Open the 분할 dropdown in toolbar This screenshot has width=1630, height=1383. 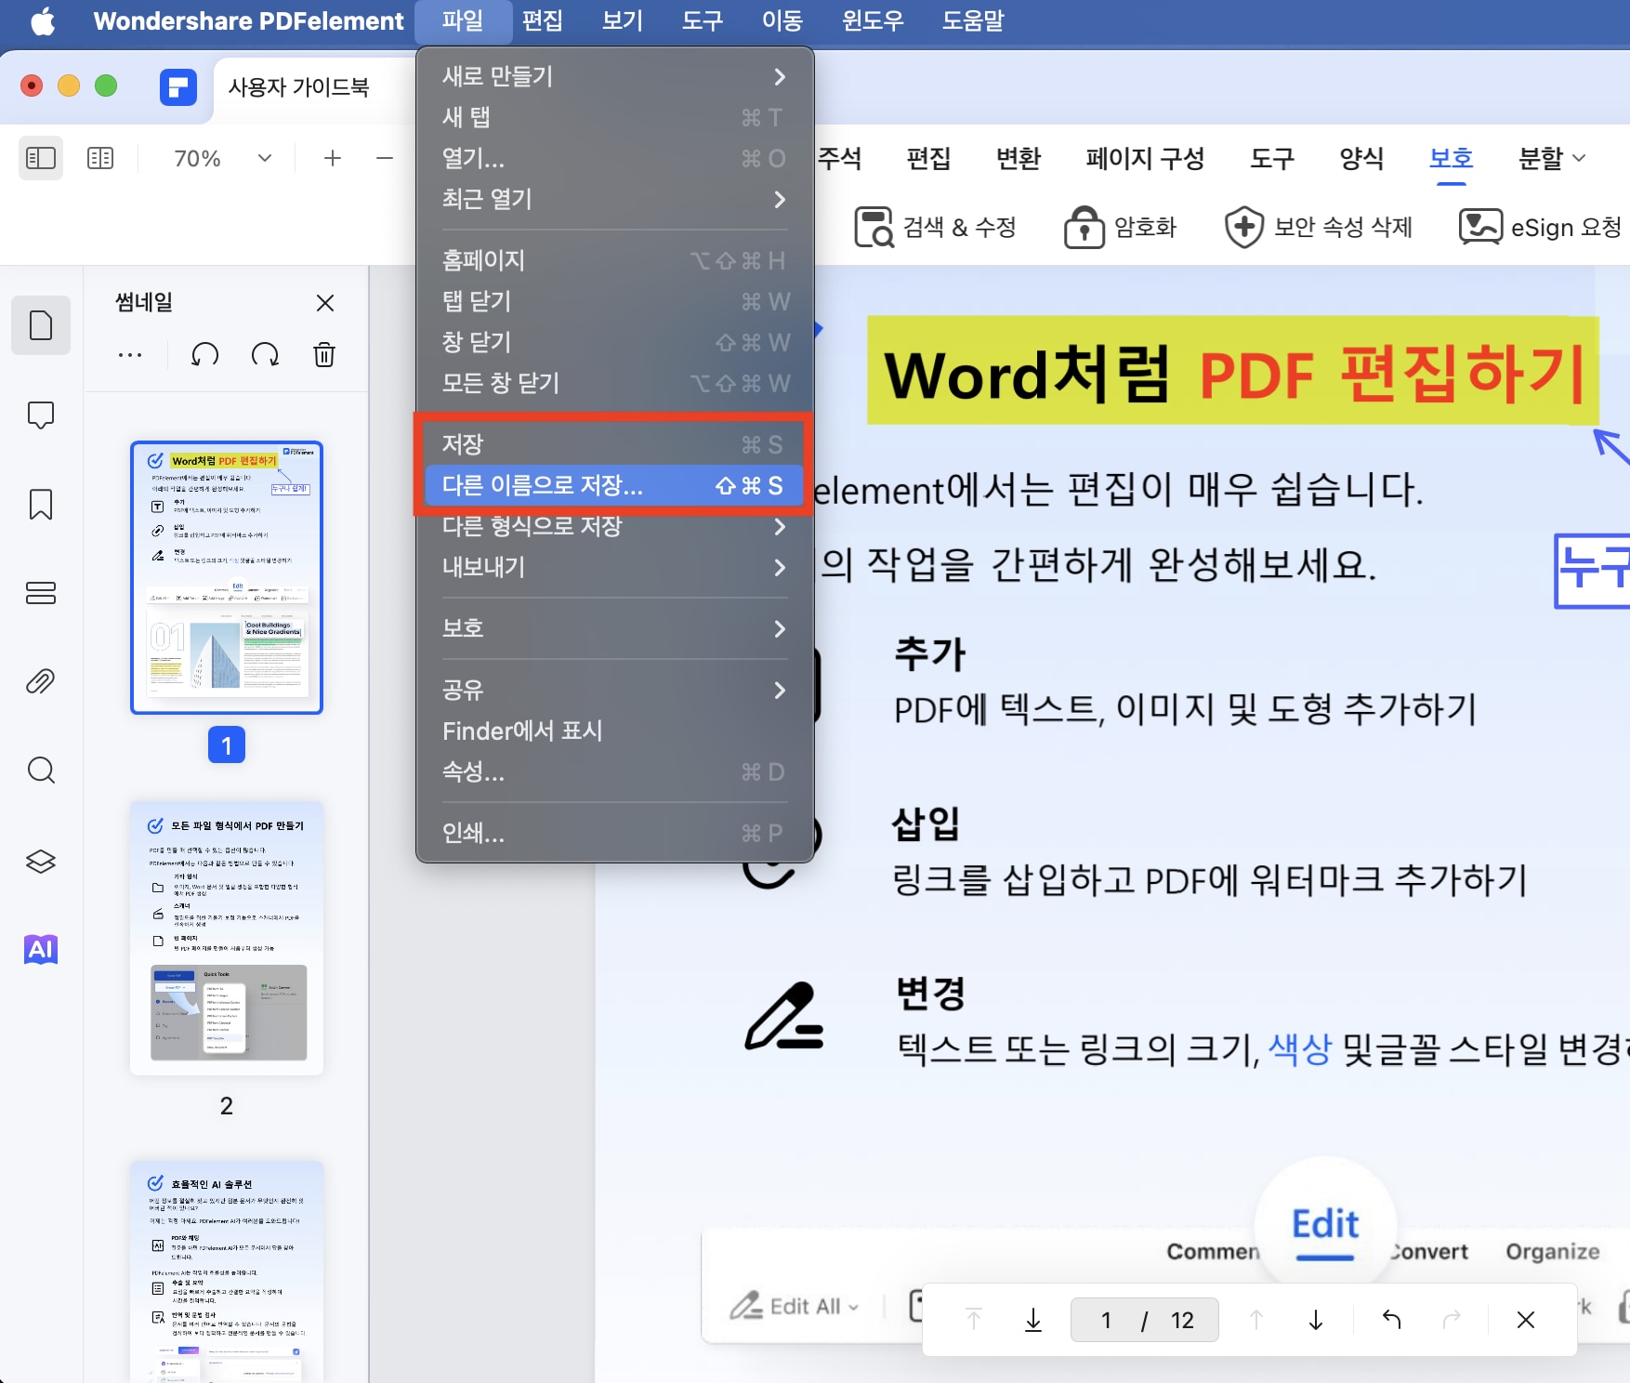pos(1551,158)
